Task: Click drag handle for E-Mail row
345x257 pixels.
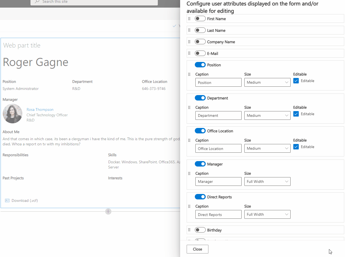Action: pyautogui.click(x=189, y=53)
